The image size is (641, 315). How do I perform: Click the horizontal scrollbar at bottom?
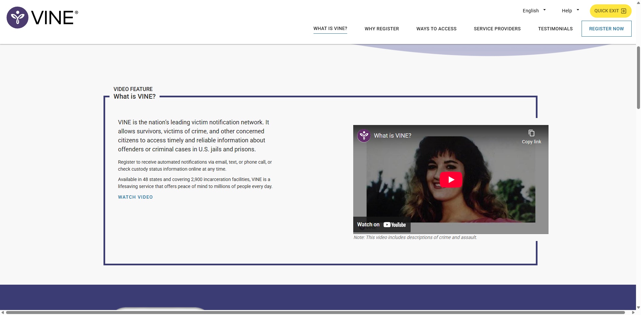pos(315,312)
